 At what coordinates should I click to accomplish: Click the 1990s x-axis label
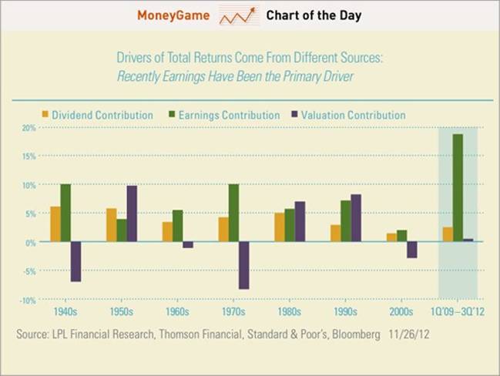[x=345, y=313]
